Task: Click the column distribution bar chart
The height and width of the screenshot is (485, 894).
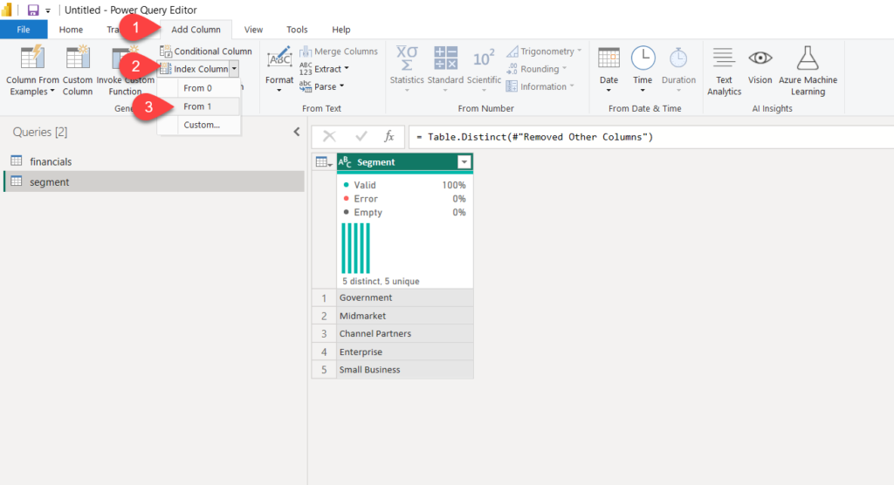Action: pos(356,248)
